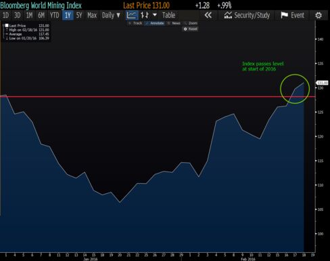This screenshot has height=261, width=330.
Task: Show the Max time range
Action: click(x=92, y=16)
